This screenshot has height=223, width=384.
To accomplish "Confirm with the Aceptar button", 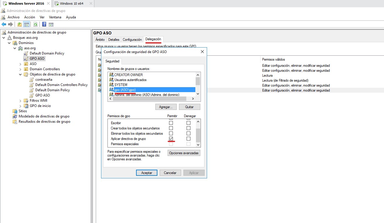I will click(x=147, y=173).
